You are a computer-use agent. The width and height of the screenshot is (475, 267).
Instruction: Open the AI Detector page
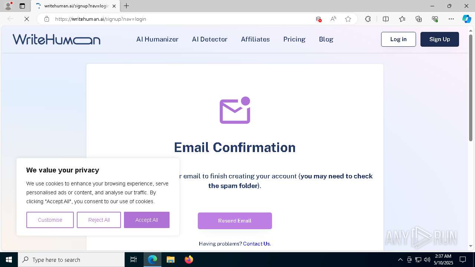pos(210,39)
